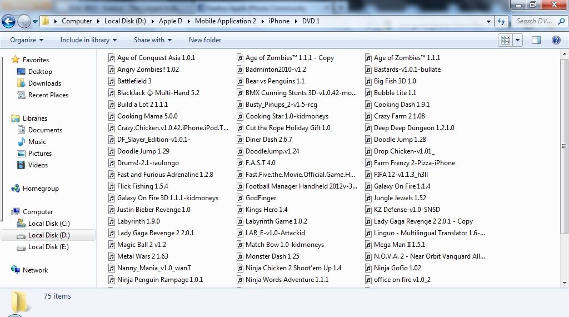
Task: Select the Kings Hero 1.4 file icon
Action: (240, 210)
